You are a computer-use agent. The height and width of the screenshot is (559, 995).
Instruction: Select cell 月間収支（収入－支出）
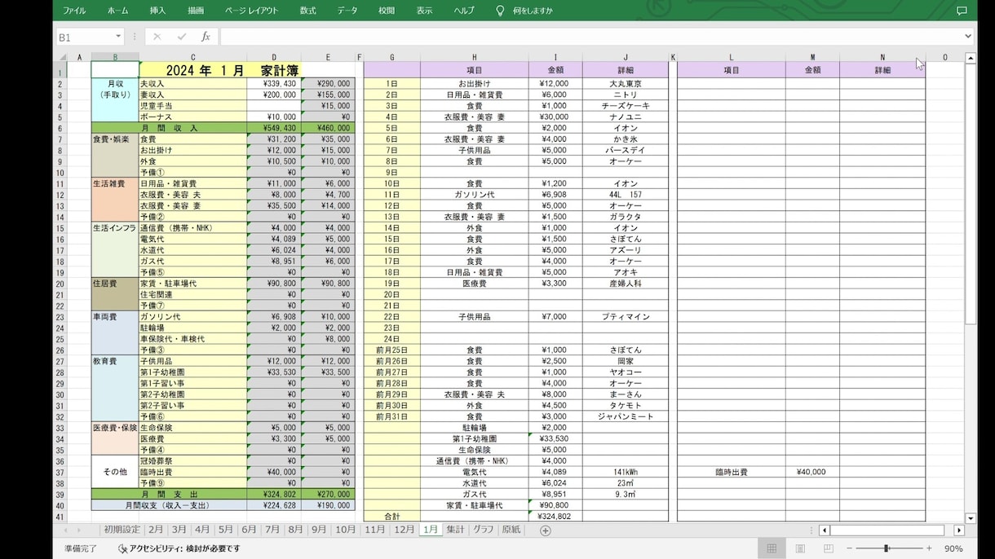(x=169, y=505)
